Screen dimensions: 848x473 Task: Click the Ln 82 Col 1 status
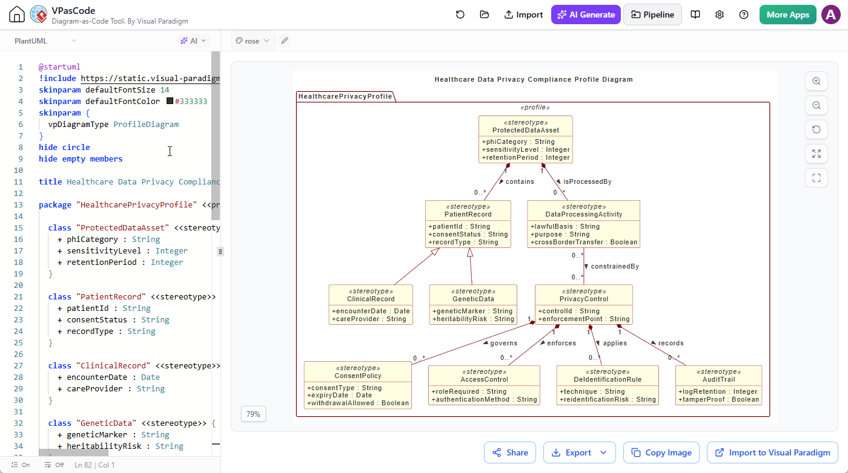[x=94, y=465]
